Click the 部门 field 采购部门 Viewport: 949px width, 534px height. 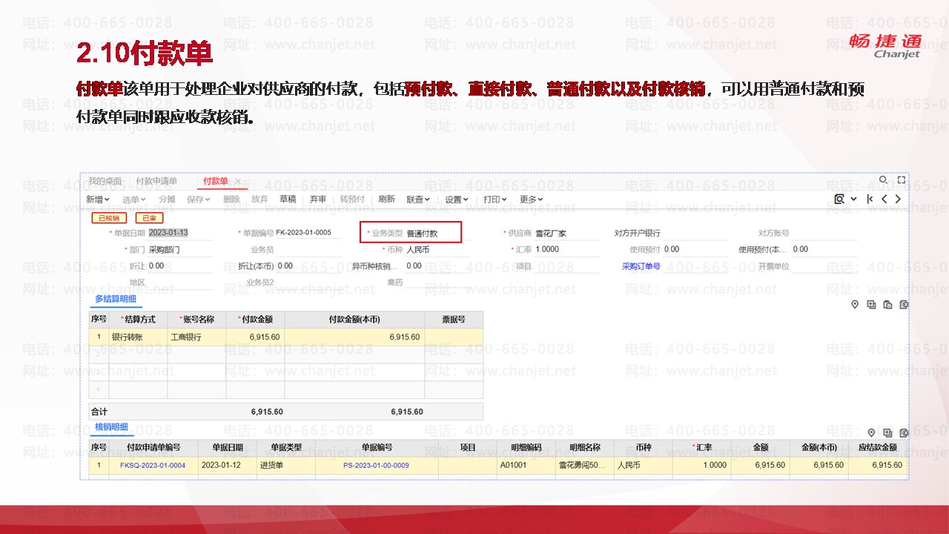(180, 250)
